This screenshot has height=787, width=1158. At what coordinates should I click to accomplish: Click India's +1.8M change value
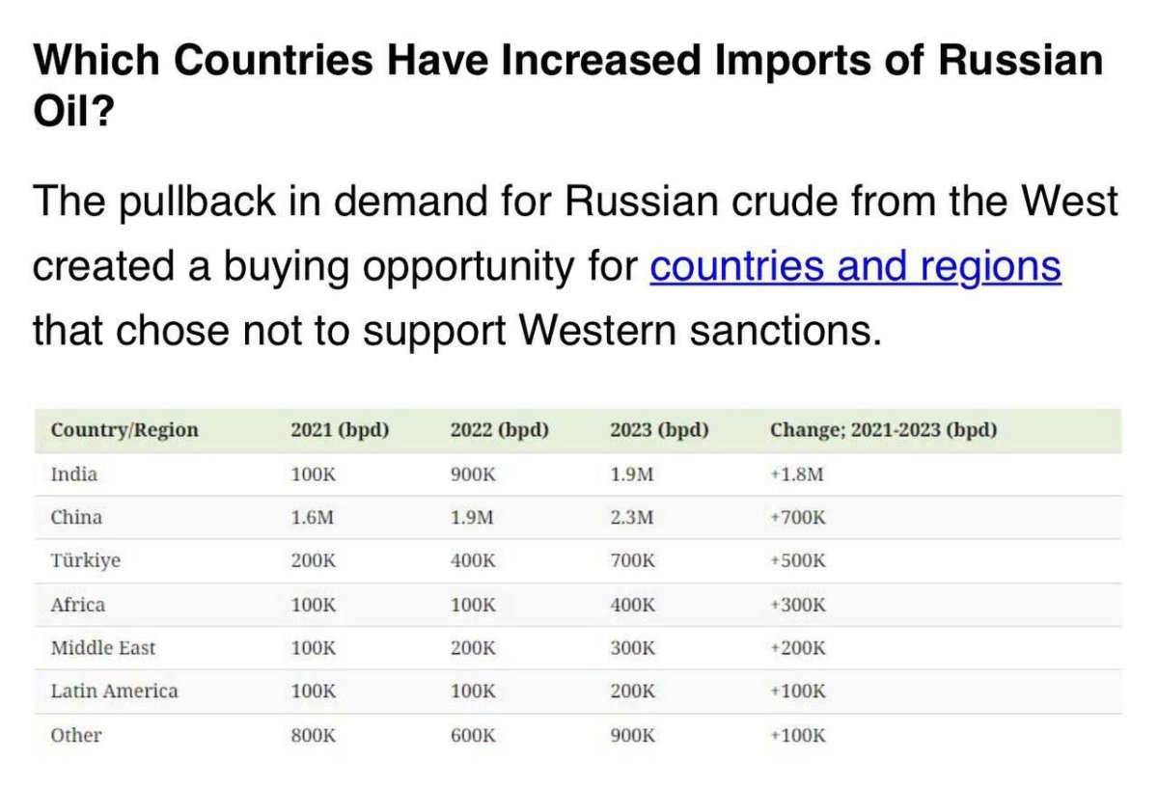pyautogui.click(x=797, y=475)
